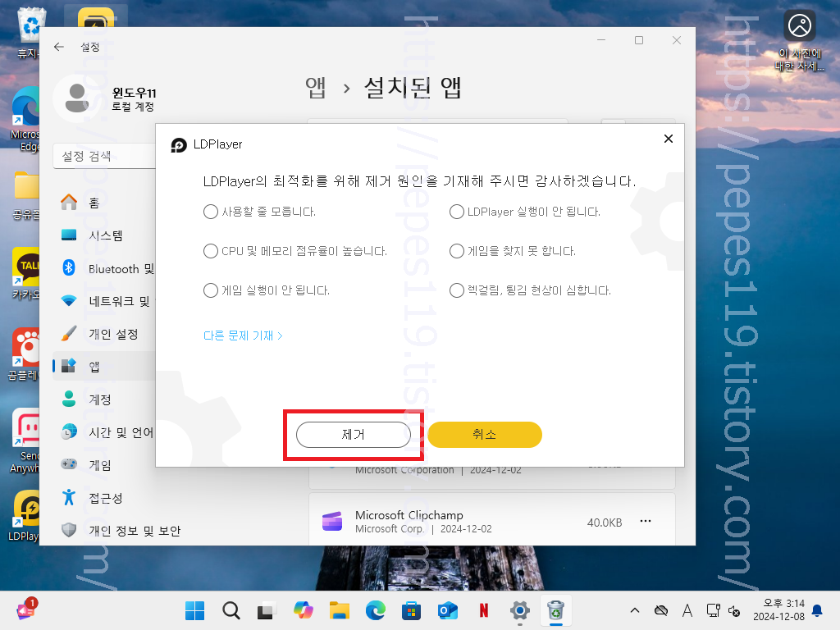Click the recycle bin taskbar icon
The width and height of the screenshot is (840, 630).
[556, 610]
